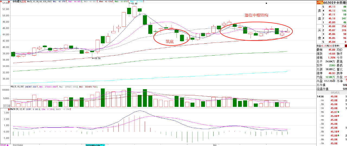The height and width of the screenshot is (146, 347).
Task: Select buy level 4 price 45.05
Action: [x=332, y=38]
